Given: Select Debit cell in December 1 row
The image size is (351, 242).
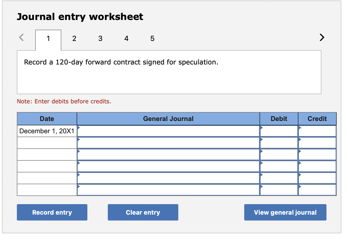Looking at the screenshot, I should click(x=279, y=131).
